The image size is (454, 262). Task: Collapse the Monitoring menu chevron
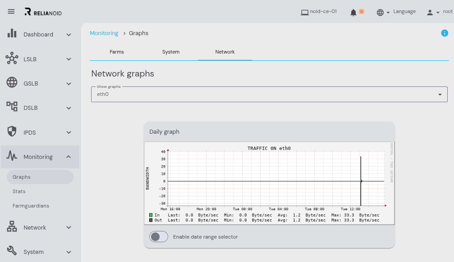point(69,157)
